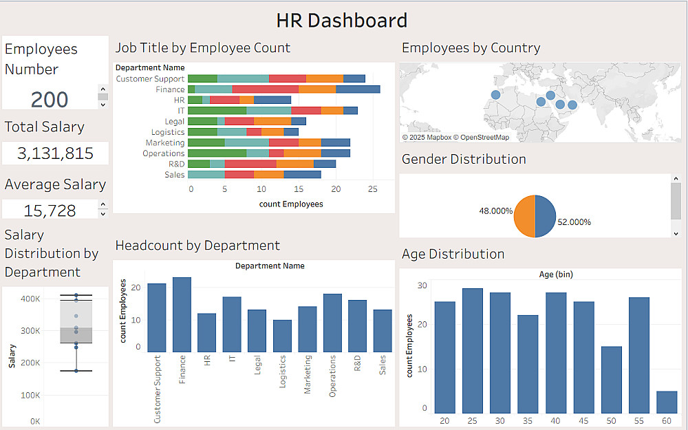The height and width of the screenshot is (430, 688).
Task: Click the Total Salary value '3,131,815'
Action: (55, 153)
